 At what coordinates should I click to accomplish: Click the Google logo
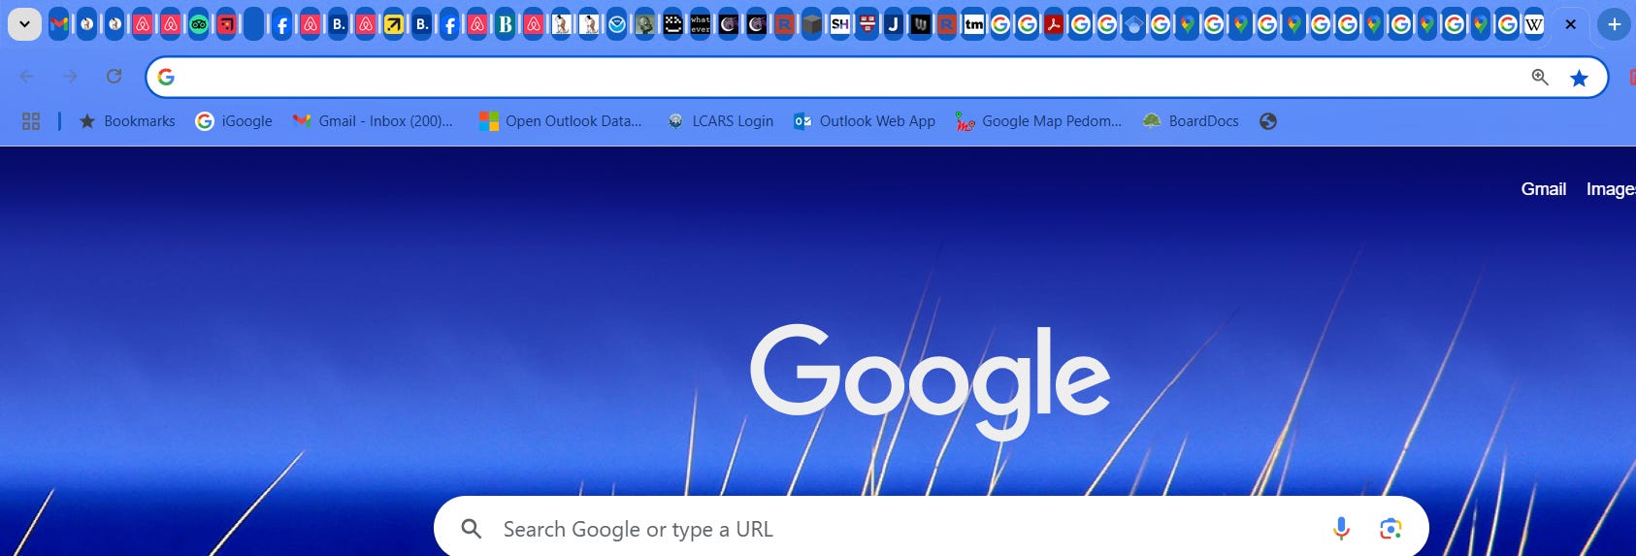(930, 380)
